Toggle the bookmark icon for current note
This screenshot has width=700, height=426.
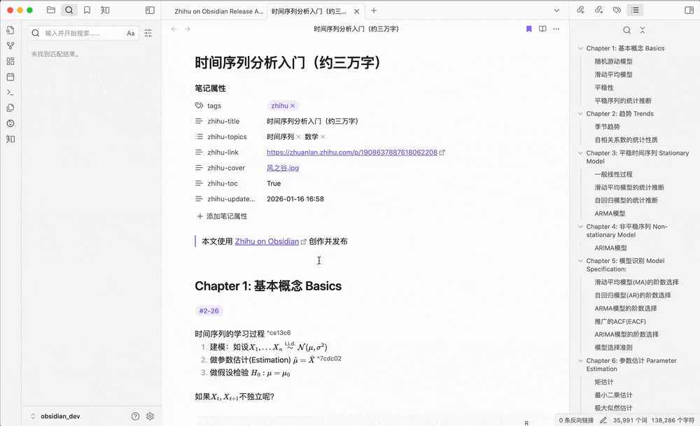(x=528, y=29)
